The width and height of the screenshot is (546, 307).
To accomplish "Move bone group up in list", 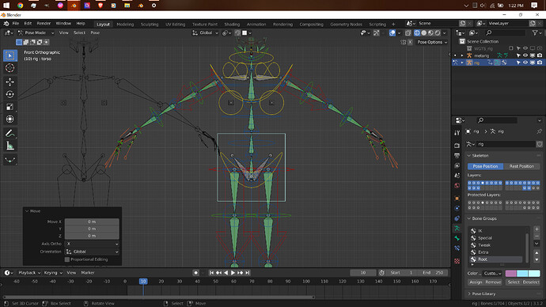I will point(537,252).
